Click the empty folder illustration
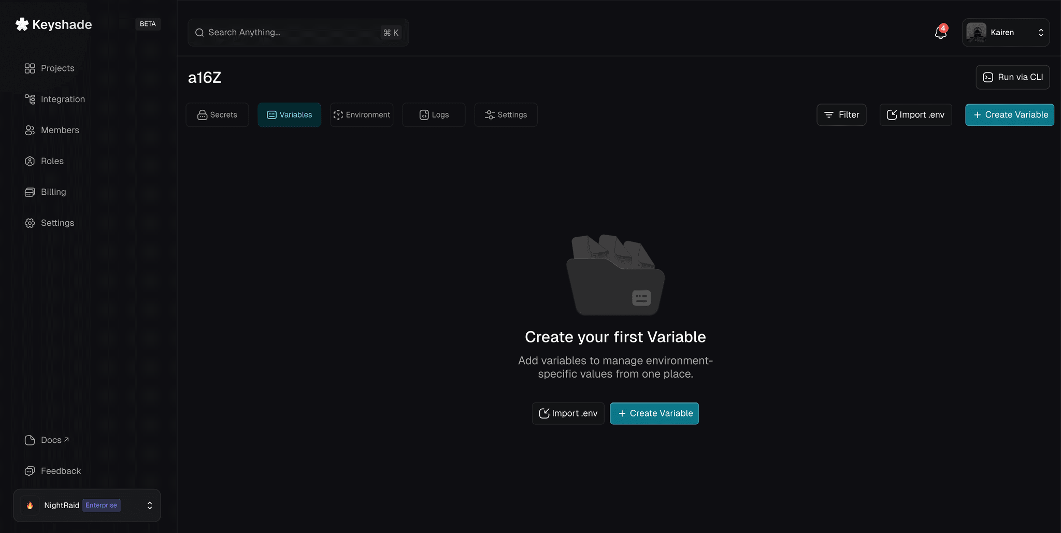 [x=615, y=275]
